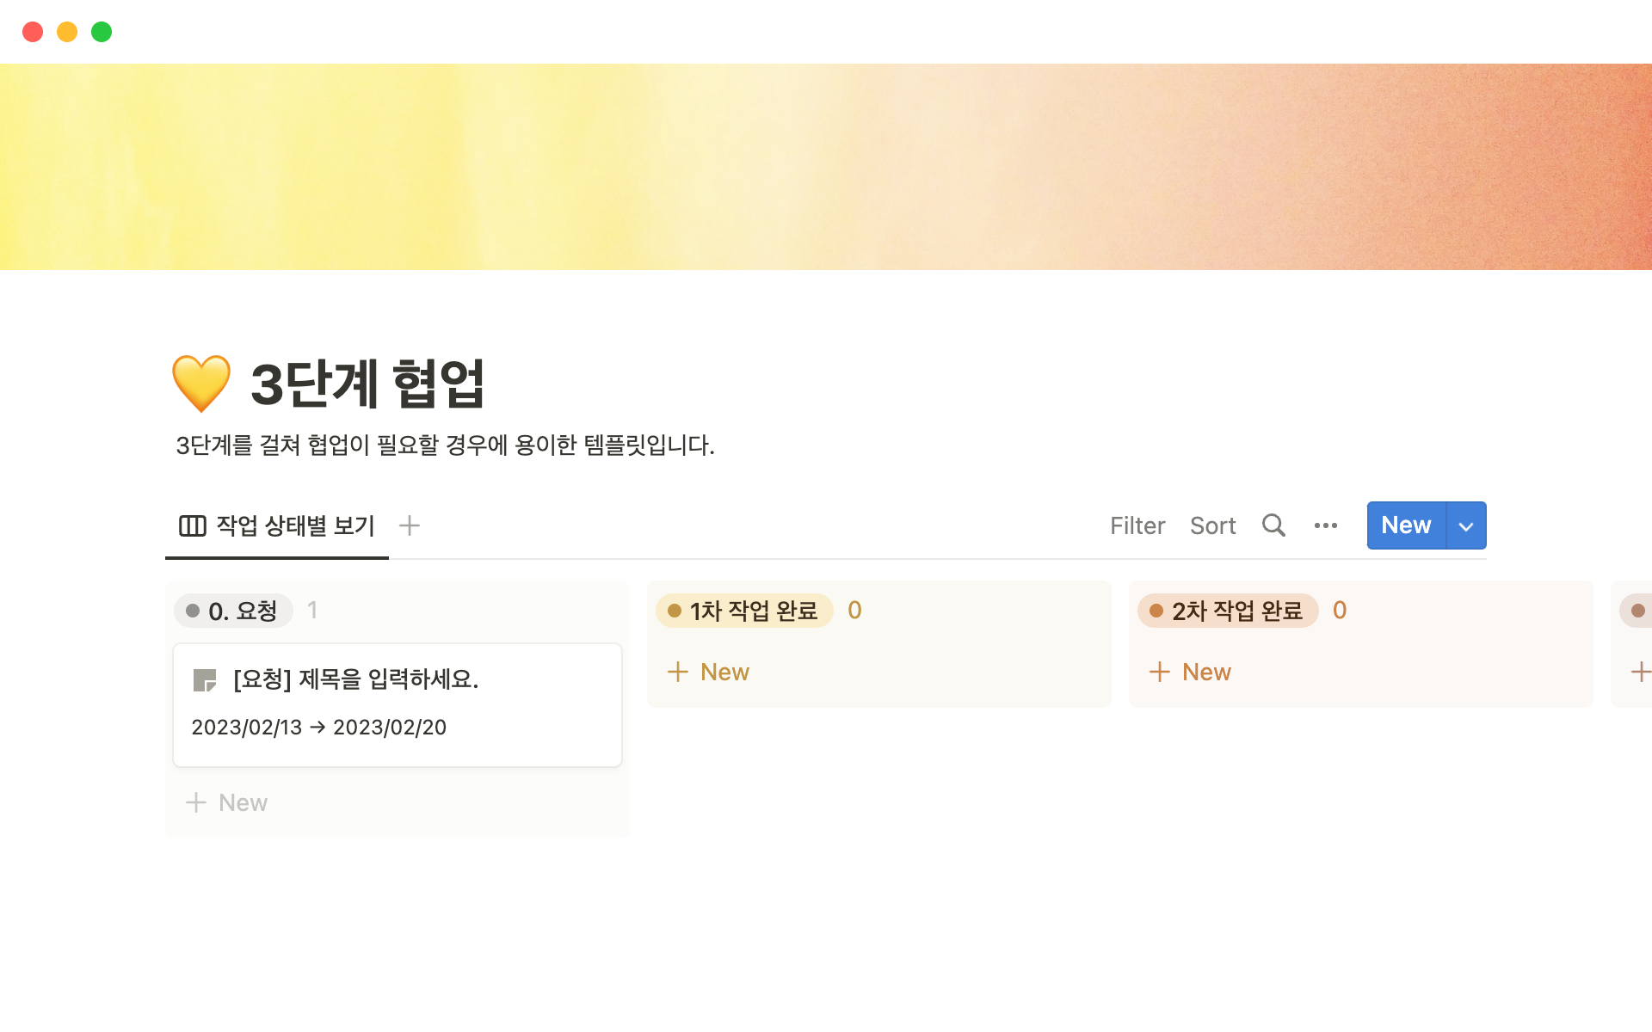Viewport: 1652px width, 1032px height.
Task: Open the search magnifier icon
Action: 1273,525
